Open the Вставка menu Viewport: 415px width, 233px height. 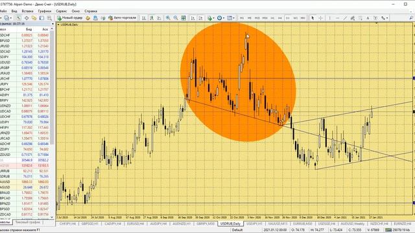pyautogui.click(x=27, y=11)
